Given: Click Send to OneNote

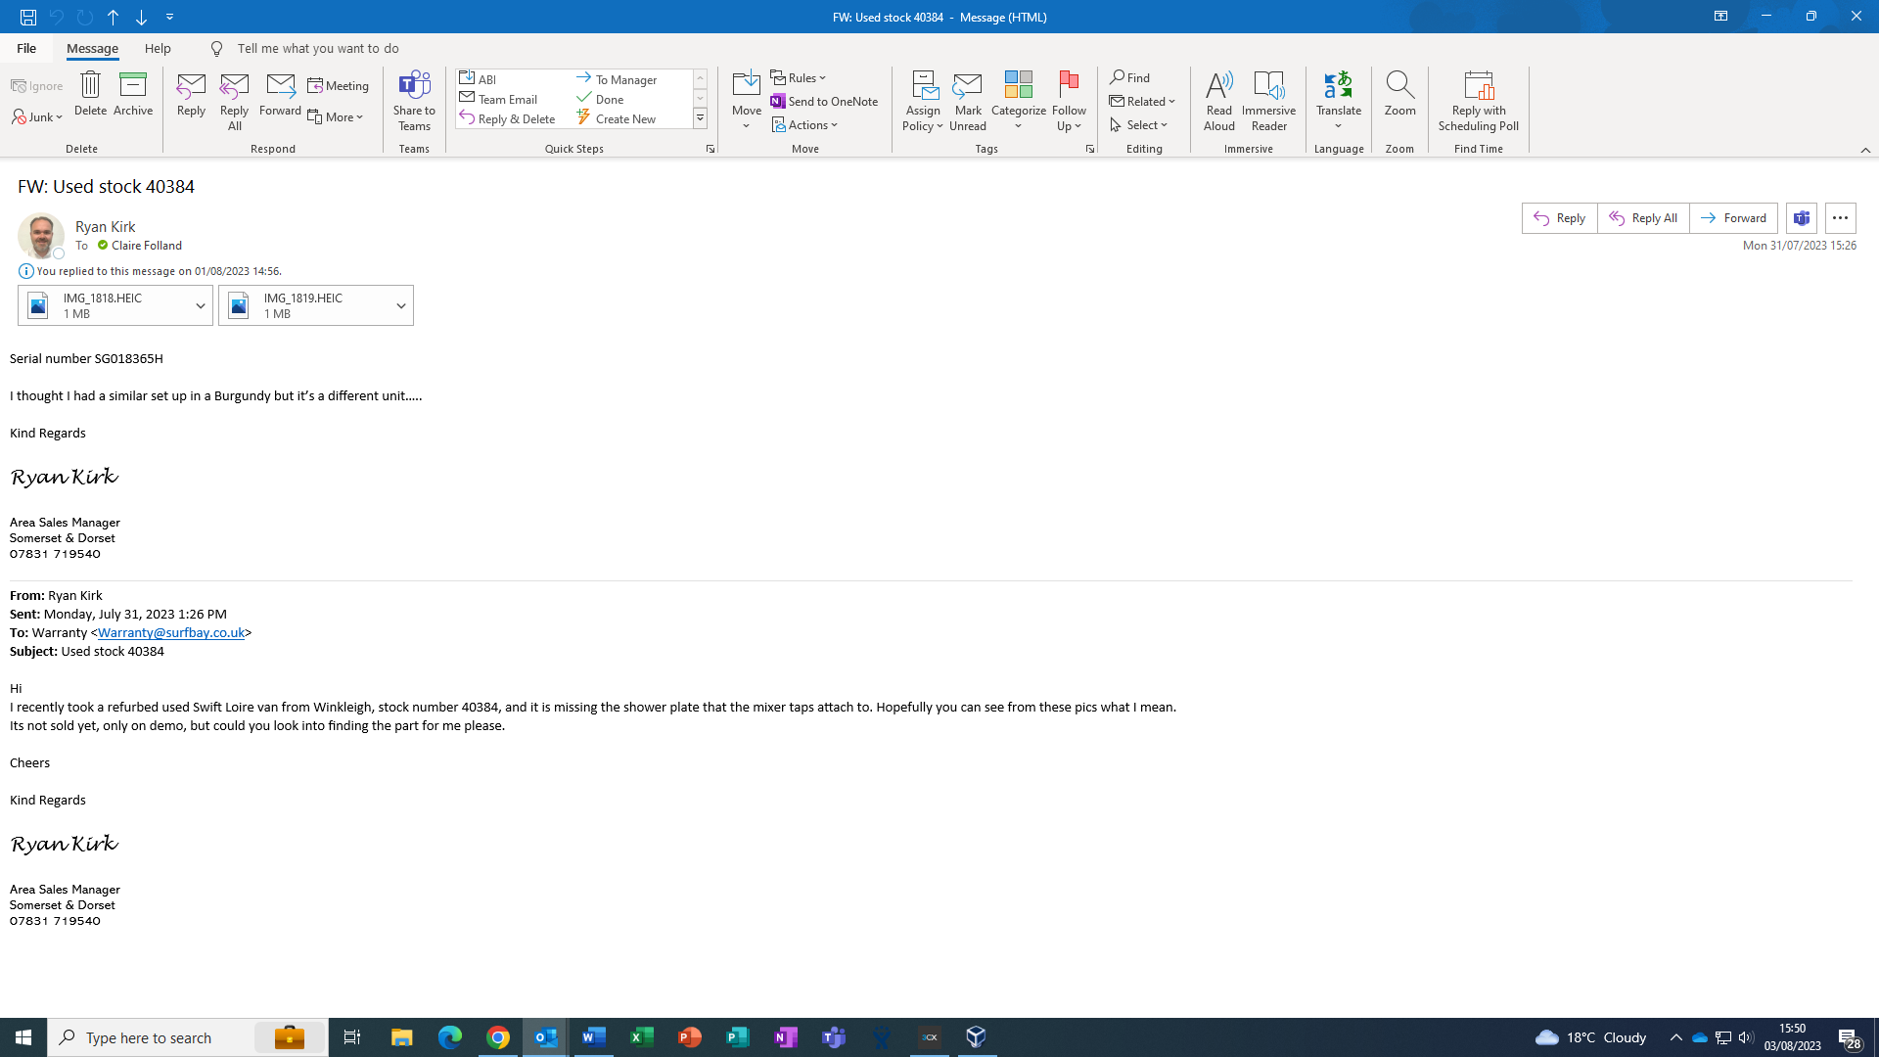Looking at the screenshot, I should coord(824,101).
